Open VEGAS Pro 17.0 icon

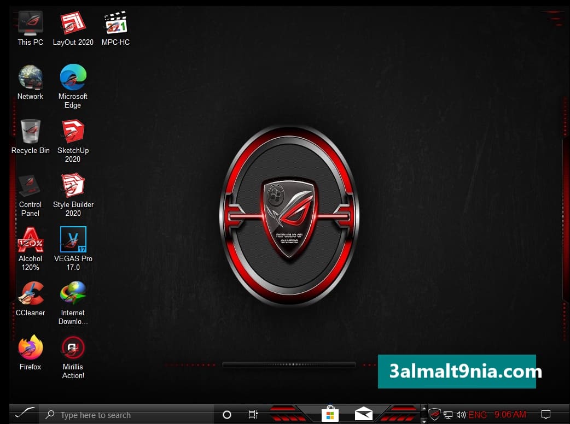click(73, 249)
